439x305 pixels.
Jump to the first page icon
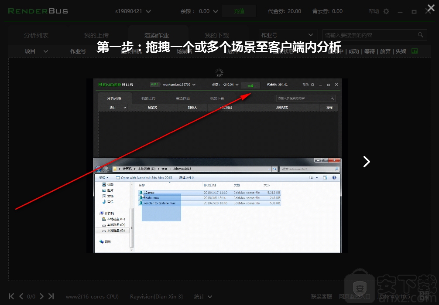(11, 296)
